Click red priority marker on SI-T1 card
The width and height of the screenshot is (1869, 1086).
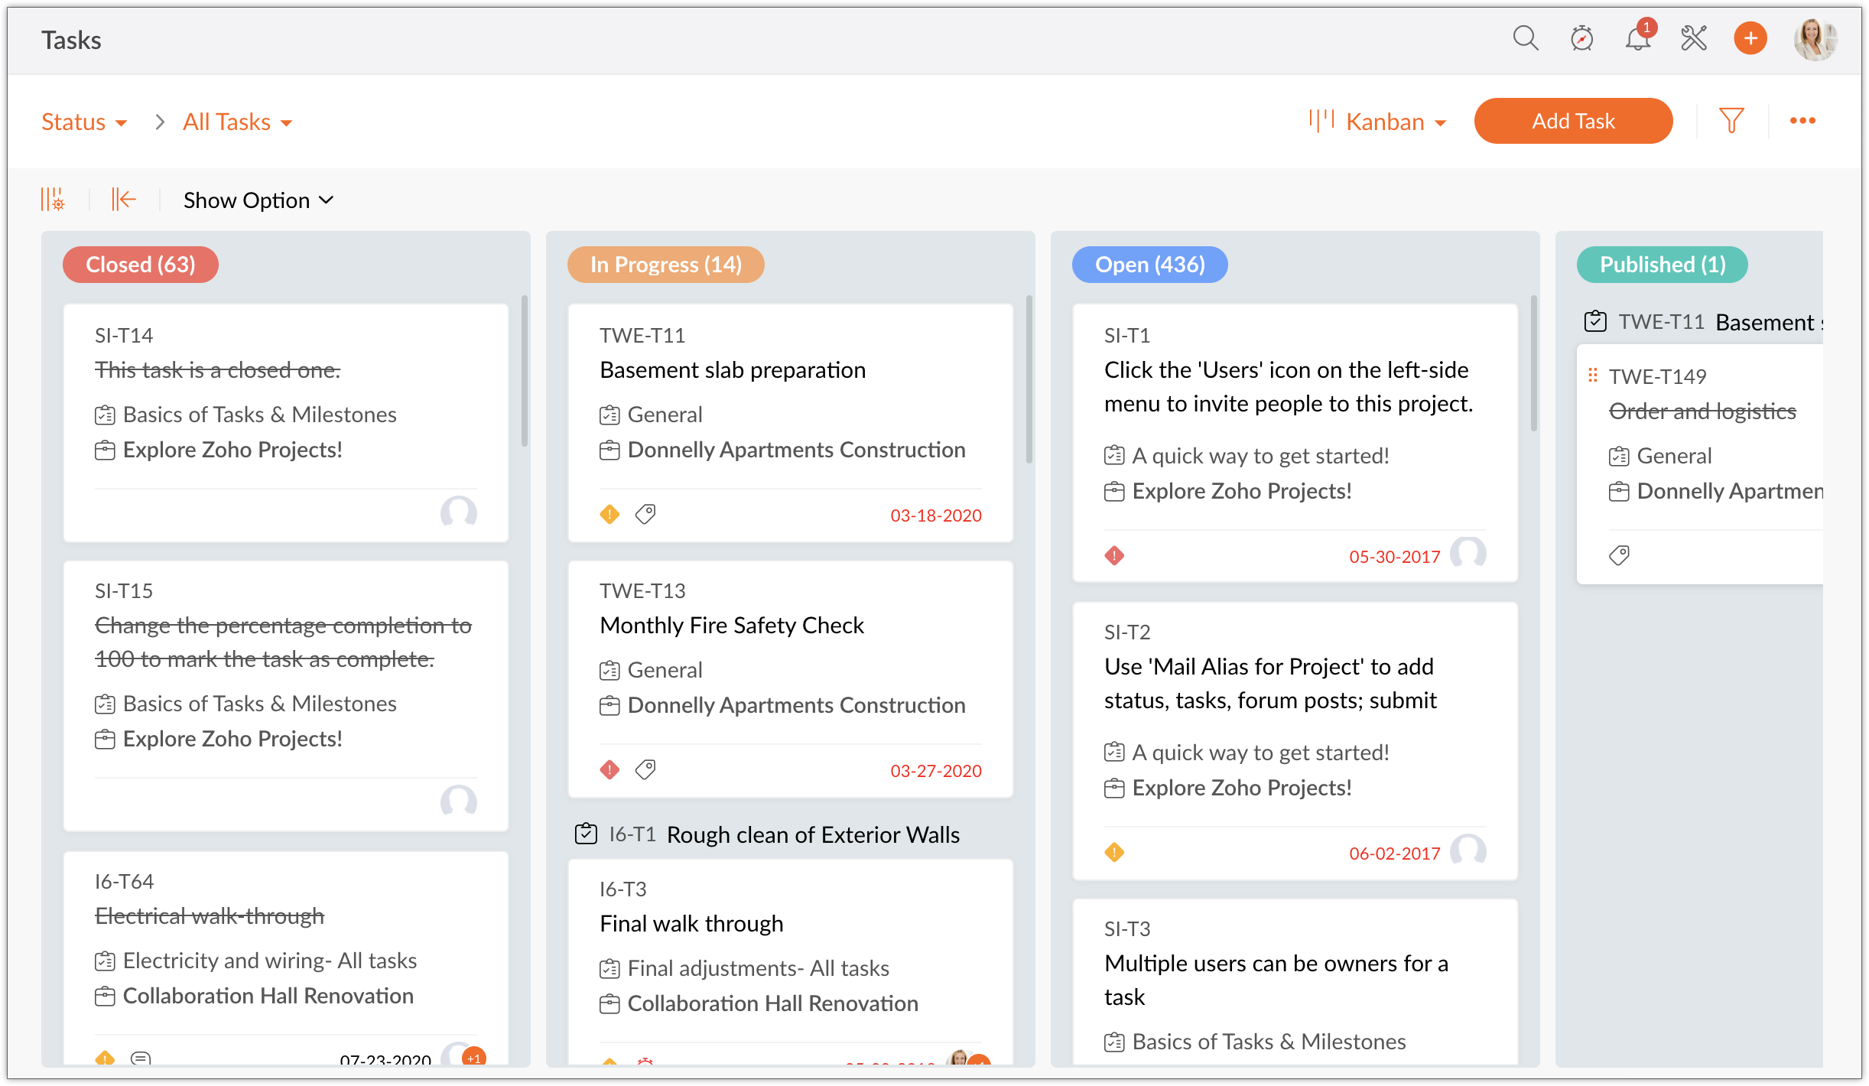coord(1114,556)
